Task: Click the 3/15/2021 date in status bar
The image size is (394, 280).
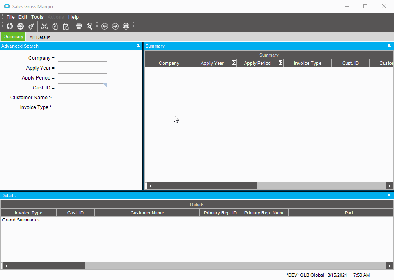Action: 337,275
